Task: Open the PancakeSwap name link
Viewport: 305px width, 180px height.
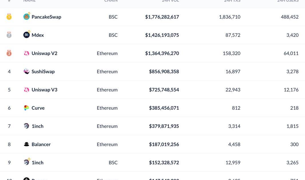Action: (46, 17)
